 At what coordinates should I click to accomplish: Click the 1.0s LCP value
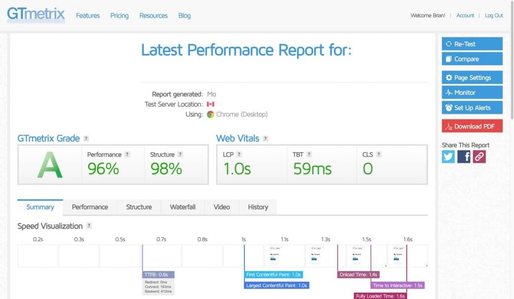click(x=237, y=169)
